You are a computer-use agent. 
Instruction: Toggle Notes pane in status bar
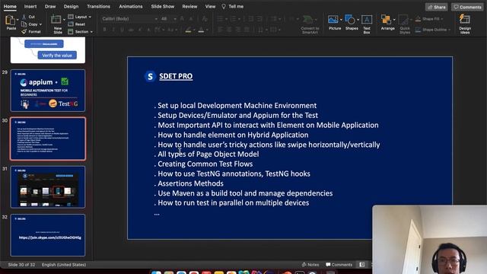click(310, 264)
